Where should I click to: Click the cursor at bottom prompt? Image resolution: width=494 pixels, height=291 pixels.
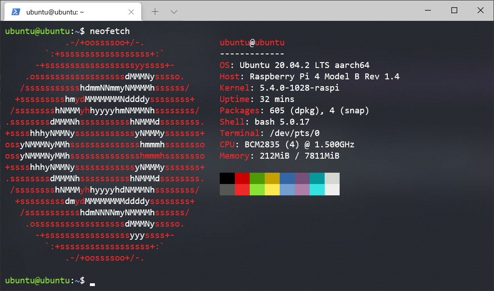point(92,284)
